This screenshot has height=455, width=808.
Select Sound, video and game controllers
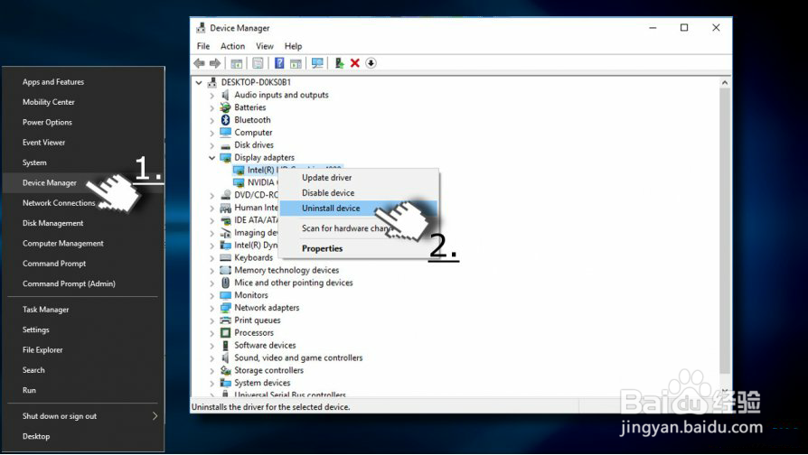[x=298, y=357]
